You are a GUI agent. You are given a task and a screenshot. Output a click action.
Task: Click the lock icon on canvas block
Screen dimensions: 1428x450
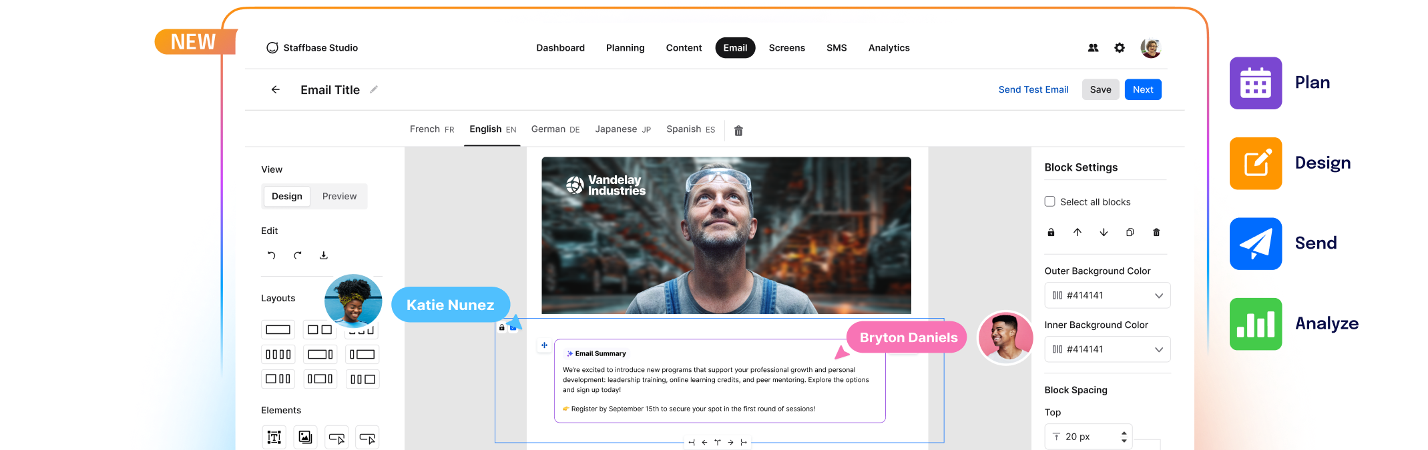coord(501,327)
